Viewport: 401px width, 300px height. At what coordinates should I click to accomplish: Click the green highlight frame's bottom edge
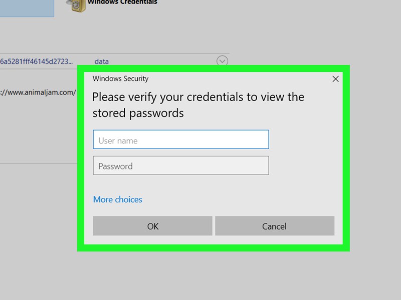pyautogui.click(x=214, y=248)
